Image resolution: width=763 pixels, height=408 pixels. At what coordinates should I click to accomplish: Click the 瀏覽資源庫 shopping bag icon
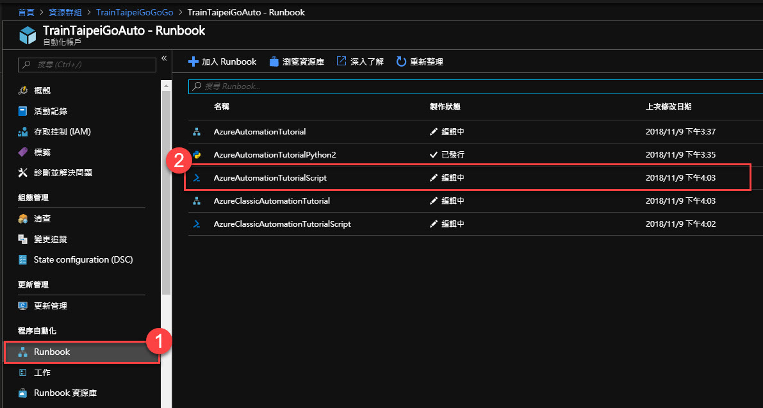click(x=274, y=61)
